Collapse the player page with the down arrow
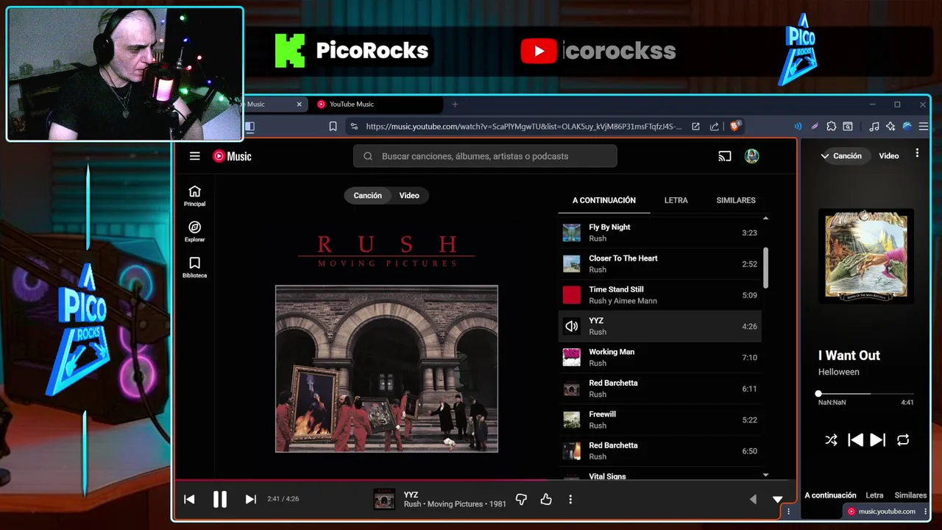This screenshot has height=530, width=942. pos(777,499)
